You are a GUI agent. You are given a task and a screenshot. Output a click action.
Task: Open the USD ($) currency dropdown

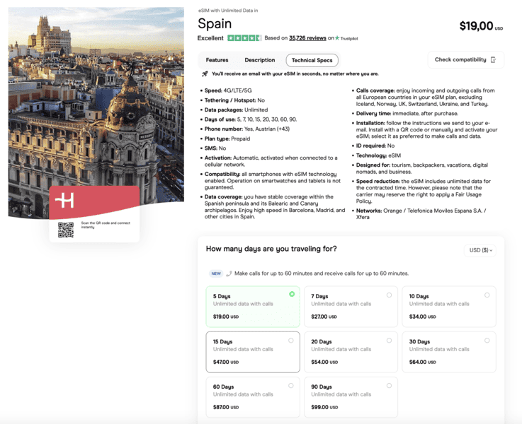pos(480,250)
